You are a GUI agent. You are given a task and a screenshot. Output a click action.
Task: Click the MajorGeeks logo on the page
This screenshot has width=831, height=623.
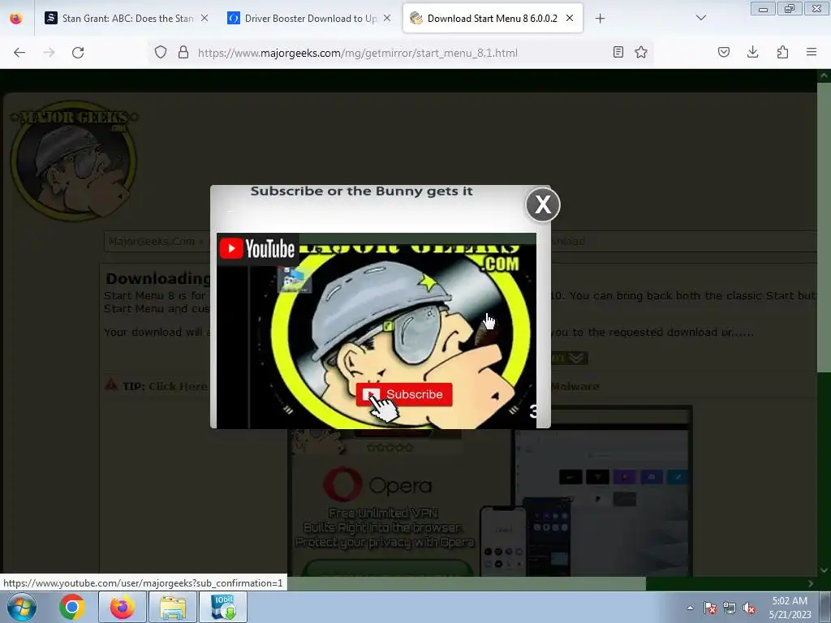click(74, 161)
